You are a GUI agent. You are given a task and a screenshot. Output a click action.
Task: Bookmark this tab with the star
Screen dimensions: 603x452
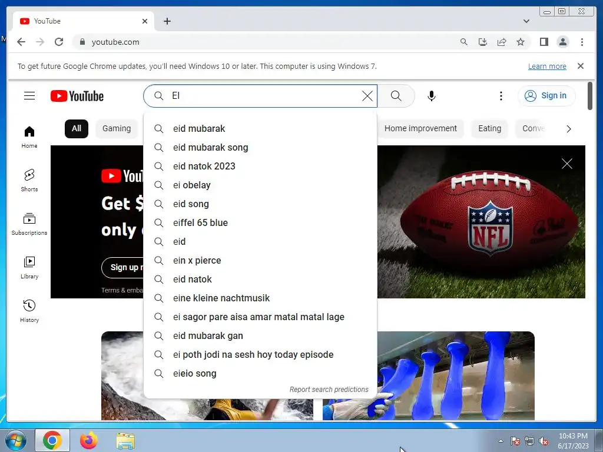(521, 42)
